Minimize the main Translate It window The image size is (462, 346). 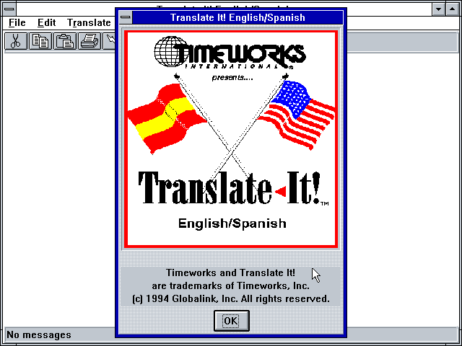coord(438,9)
